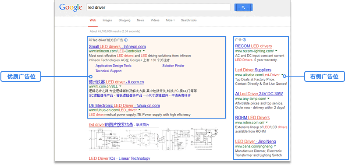Click the blue magnifier search button
Viewport: 345px width, 165px height.
[x=243, y=7]
